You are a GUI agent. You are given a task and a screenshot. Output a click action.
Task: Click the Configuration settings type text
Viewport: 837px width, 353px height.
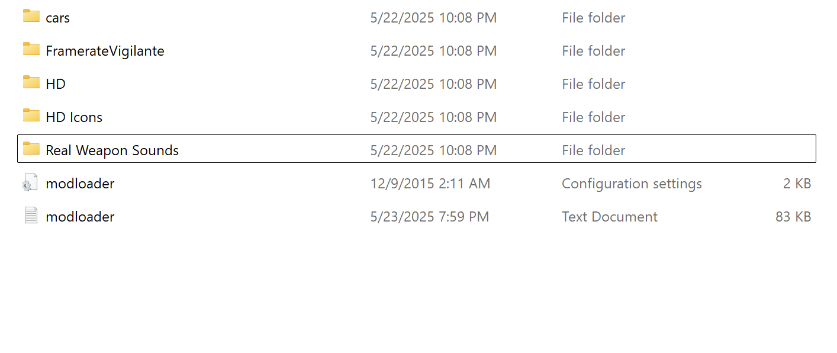tap(632, 184)
